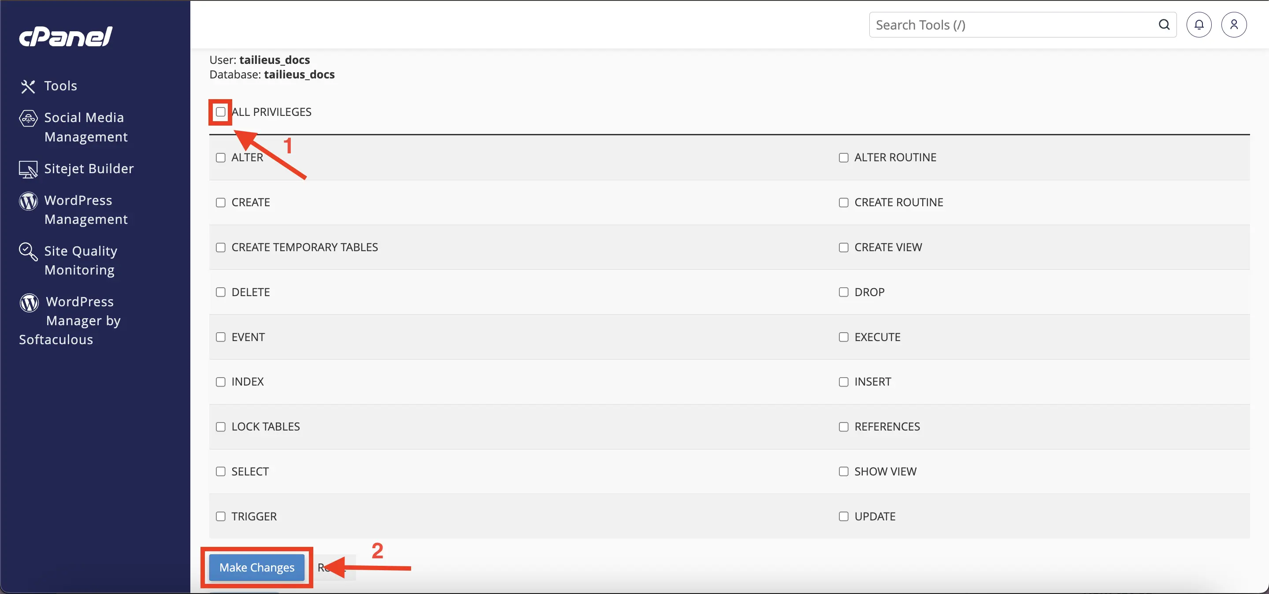Toggle the EVENT privilege checkbox
This screenshot has width=1269, height=594.
221,337
